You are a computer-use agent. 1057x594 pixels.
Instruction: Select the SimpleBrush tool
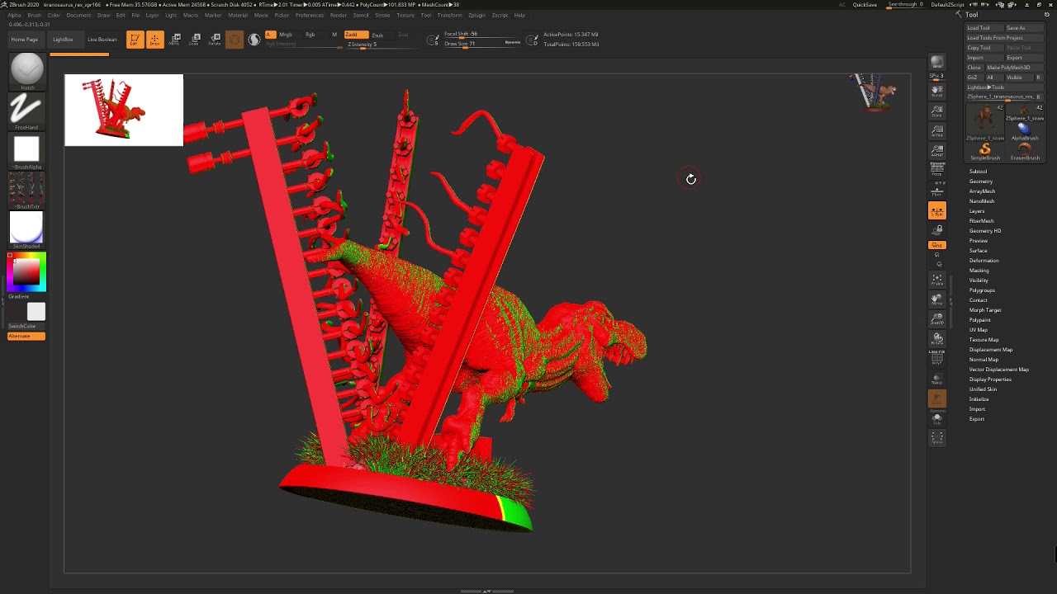click(985, 150)
